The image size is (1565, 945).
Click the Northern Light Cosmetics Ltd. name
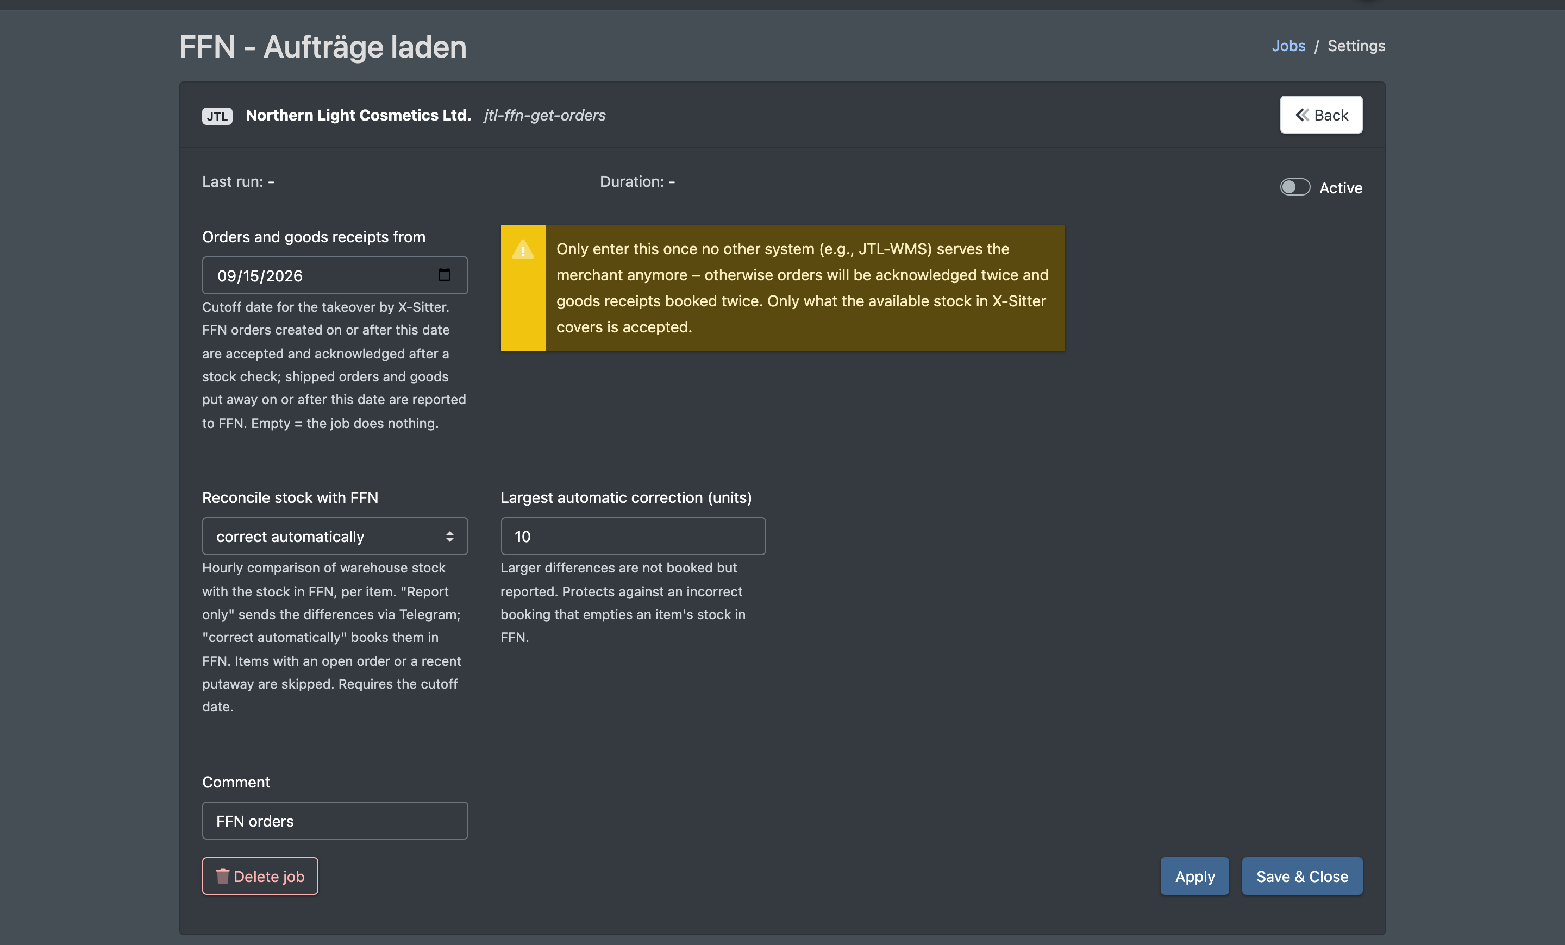358,115
